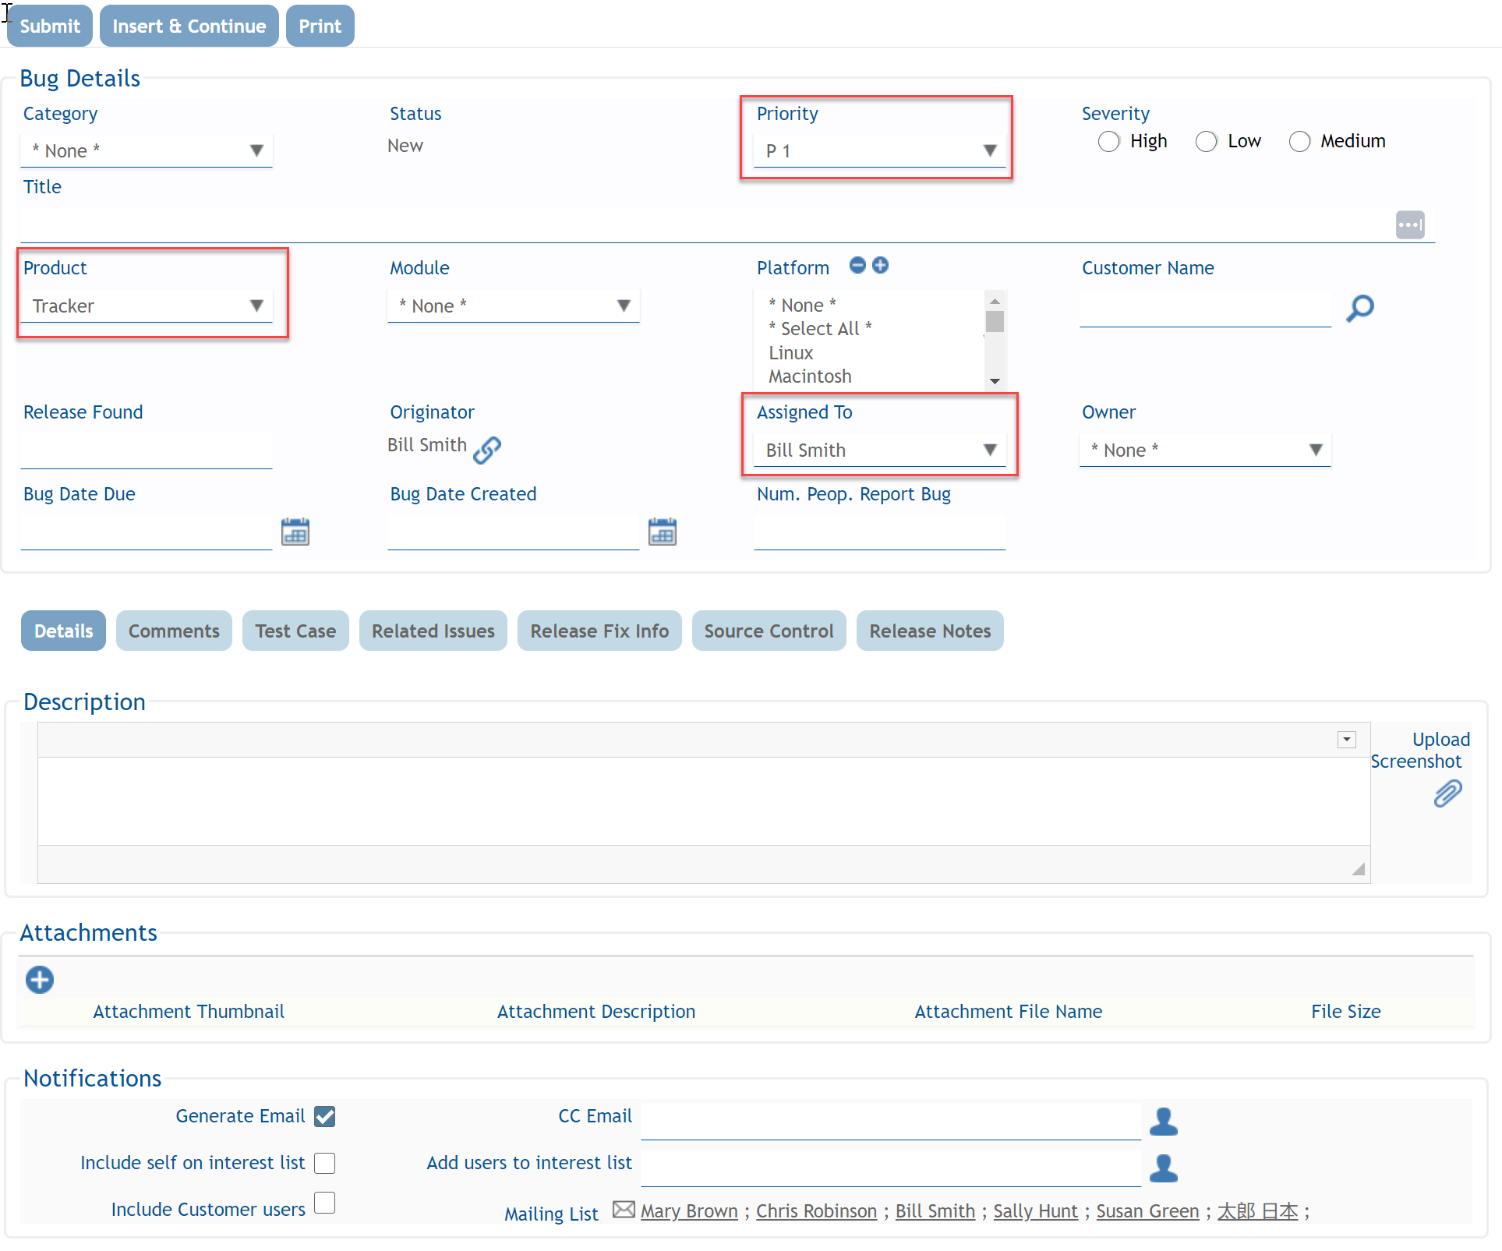Open the Bug Date Created calendar picker
The image size is (1502, 1251).
(x=662, y=532)
